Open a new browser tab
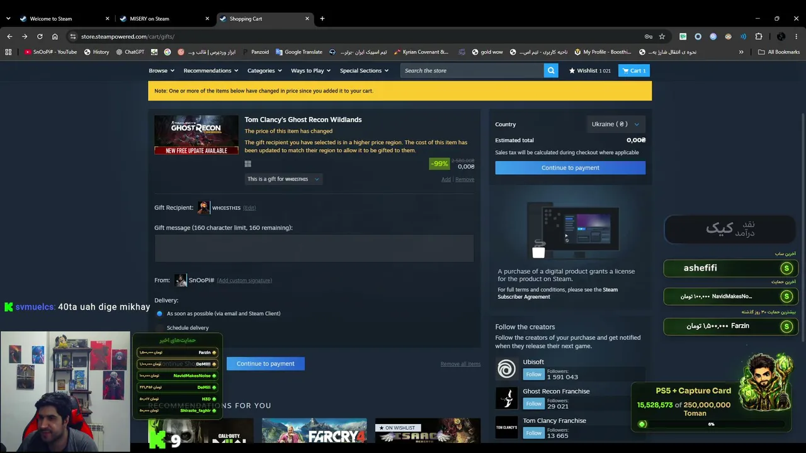806x453 pixels. click(322, 19)
